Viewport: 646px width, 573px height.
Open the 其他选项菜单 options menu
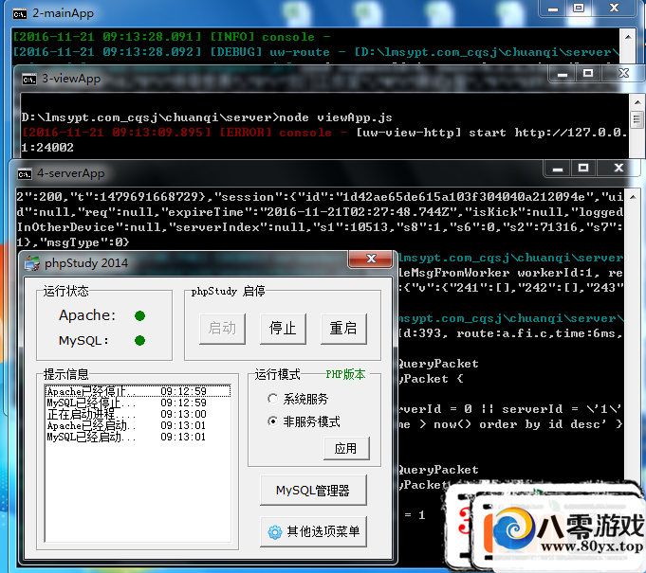click(x=313, y=532)
